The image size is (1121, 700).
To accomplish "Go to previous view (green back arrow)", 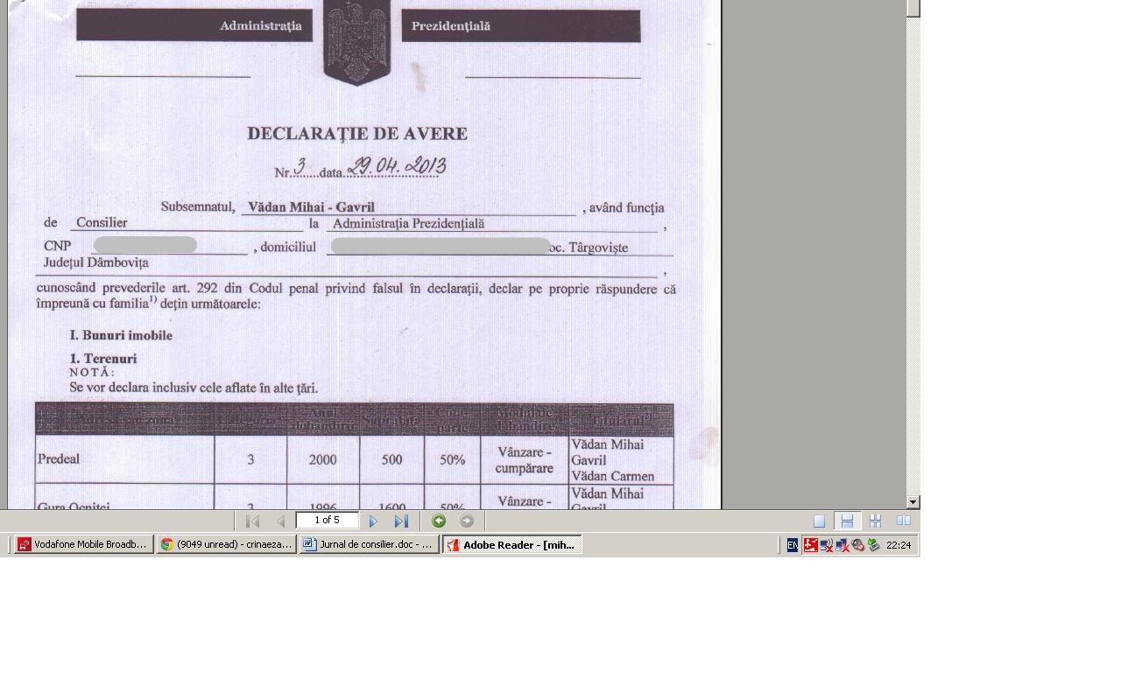I will 439,521.
